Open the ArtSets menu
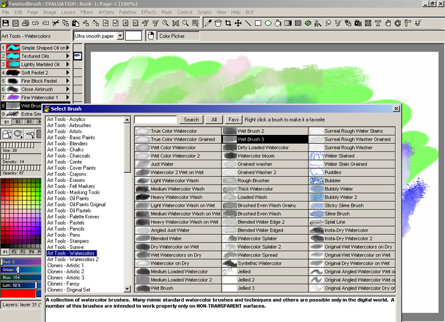The width and height of the screenshot is (445, 322). (x=106, y=12)
